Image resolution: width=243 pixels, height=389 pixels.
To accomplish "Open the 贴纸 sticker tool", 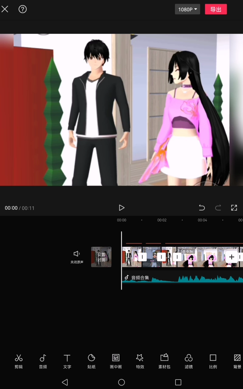I will coord(91,361).
